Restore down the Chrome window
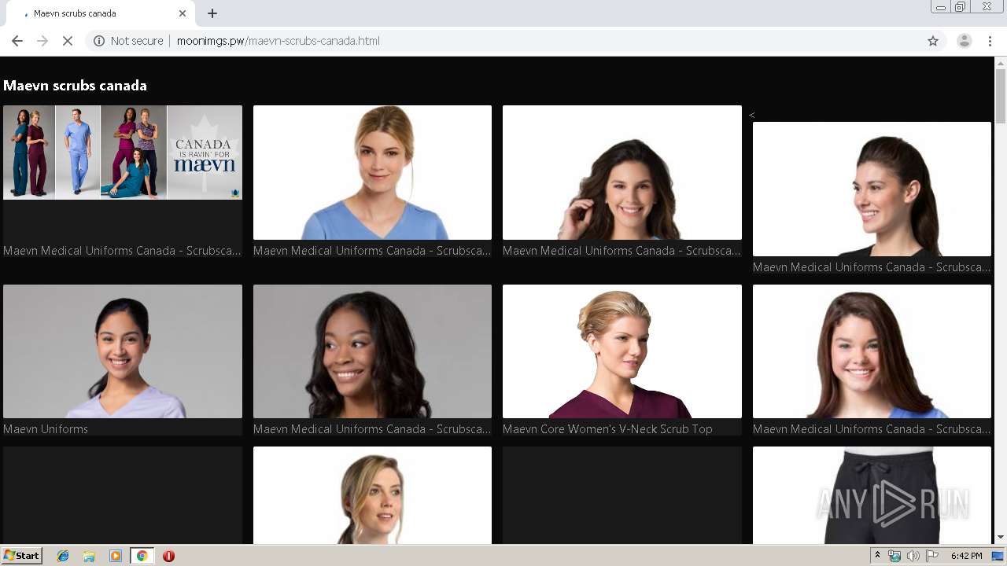This screenshot has height=566, width=1007. point(961,7)
